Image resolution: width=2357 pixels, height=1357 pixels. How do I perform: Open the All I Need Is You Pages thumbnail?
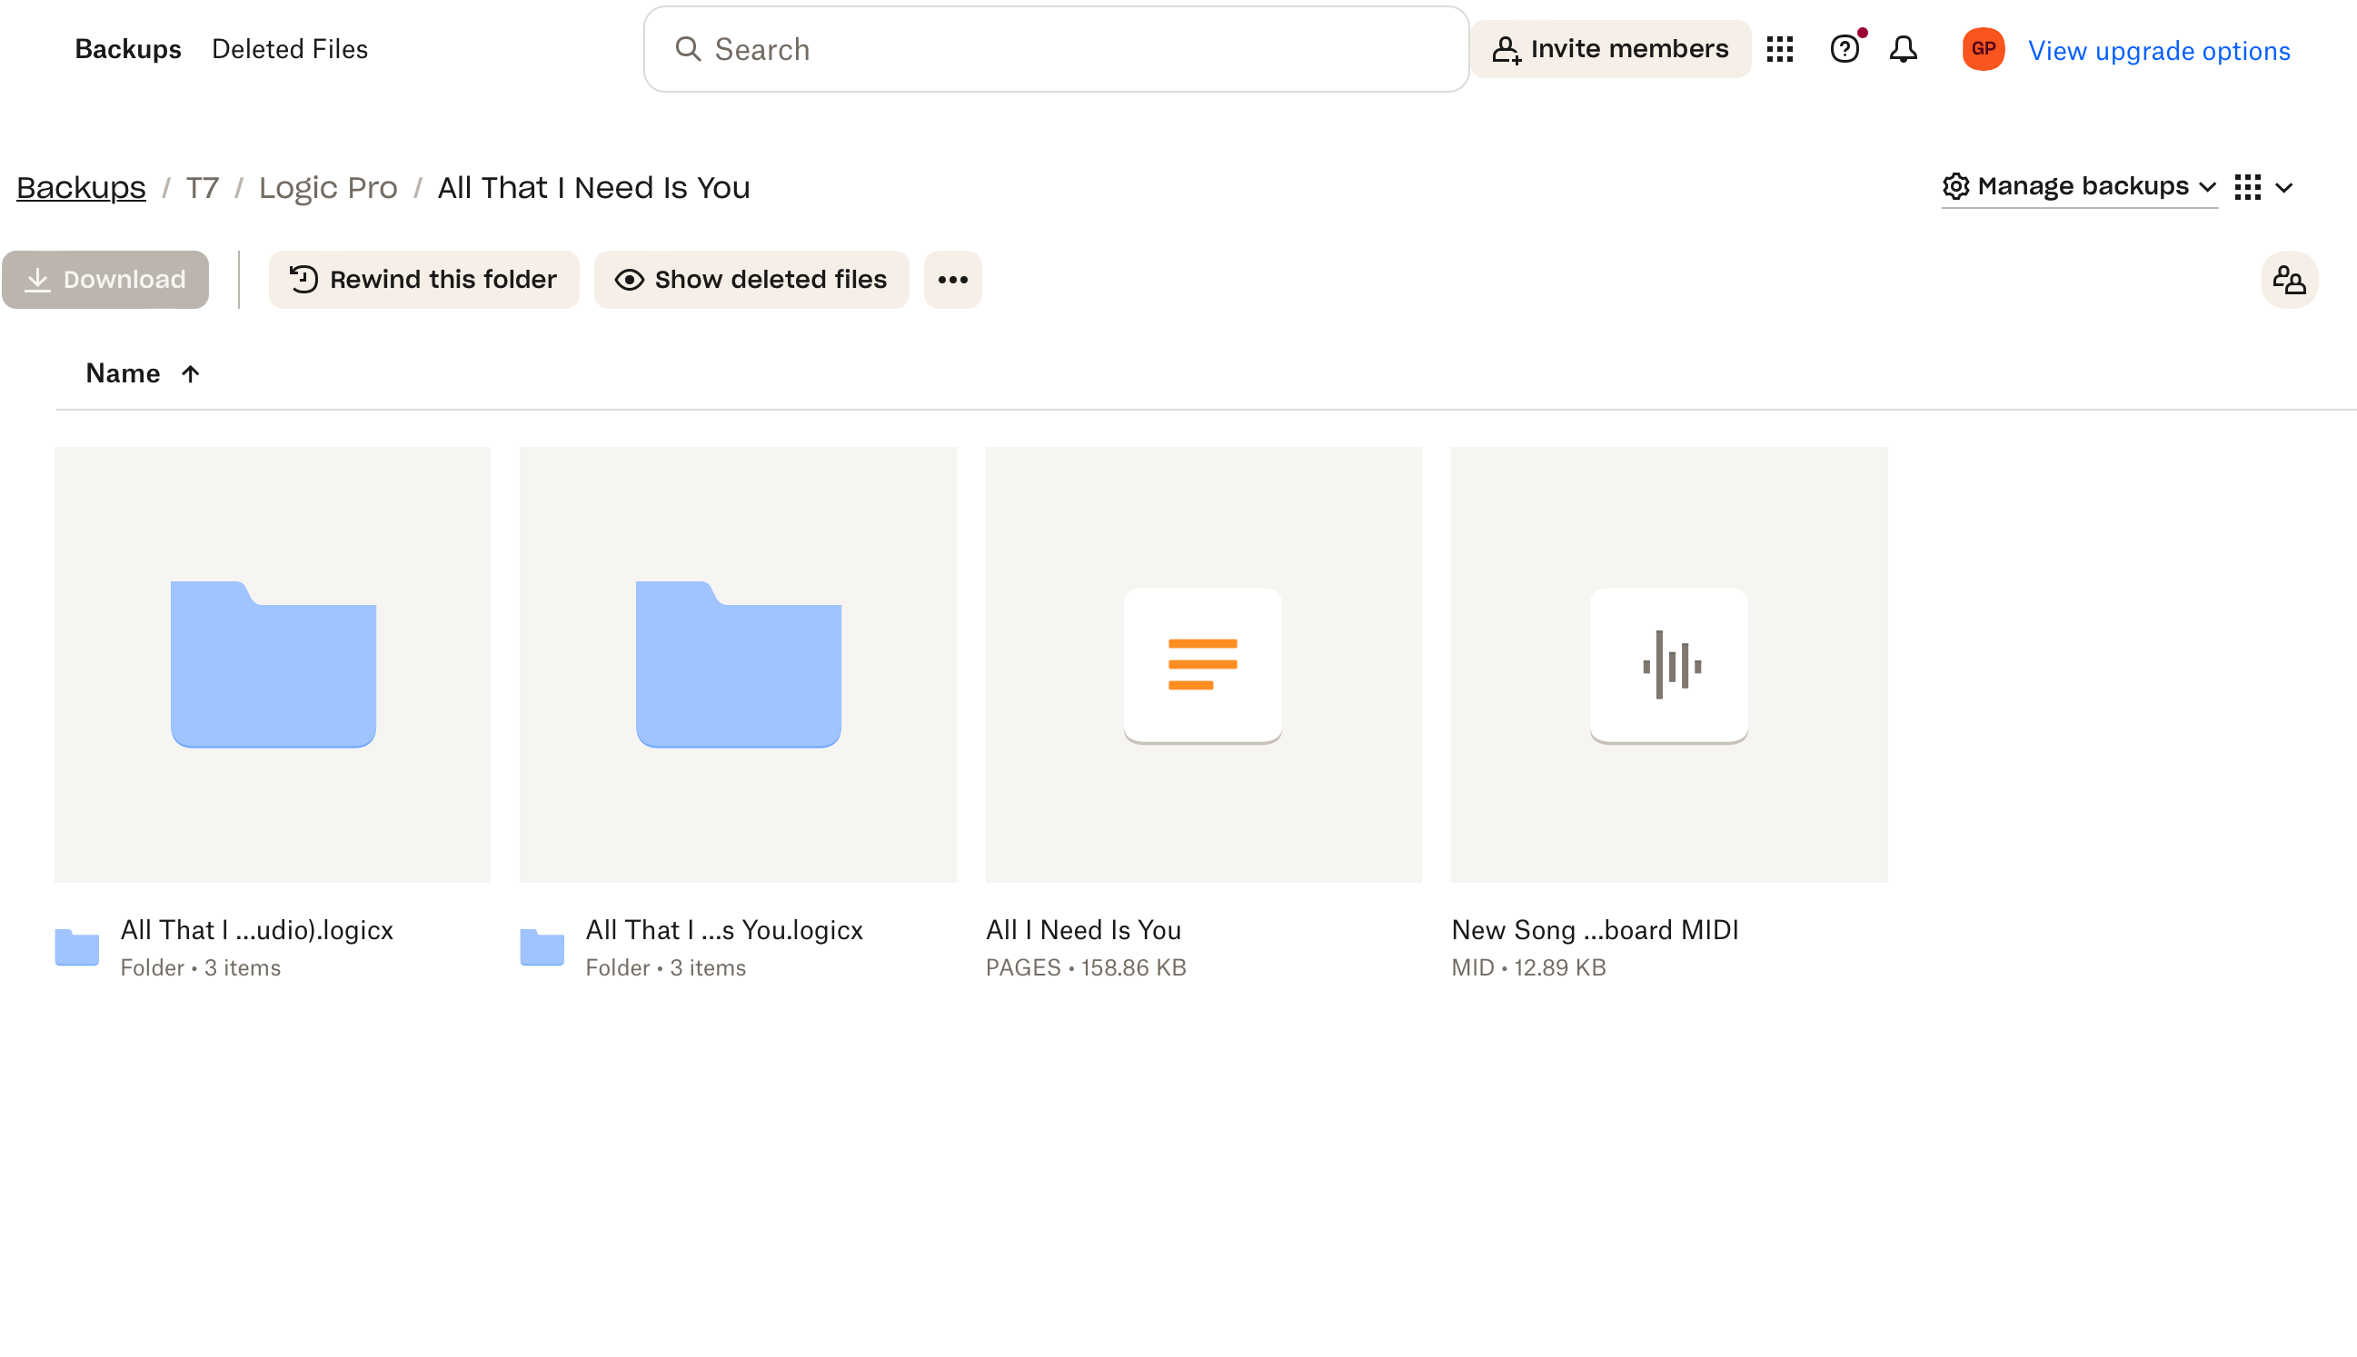click(1203, 665)
